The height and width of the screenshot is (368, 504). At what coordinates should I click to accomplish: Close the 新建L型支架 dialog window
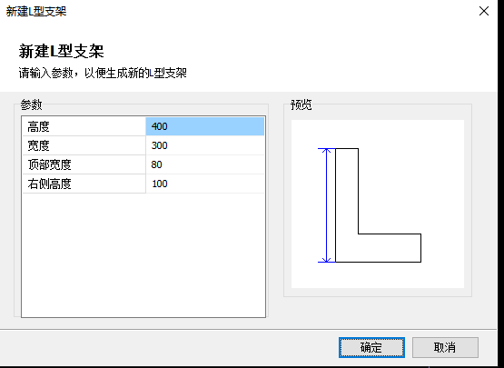pos(484,11)
